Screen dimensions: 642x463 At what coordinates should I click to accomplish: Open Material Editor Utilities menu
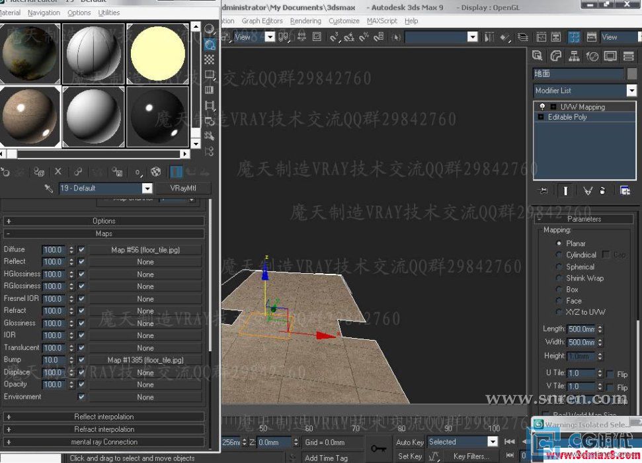coord(109,13)
